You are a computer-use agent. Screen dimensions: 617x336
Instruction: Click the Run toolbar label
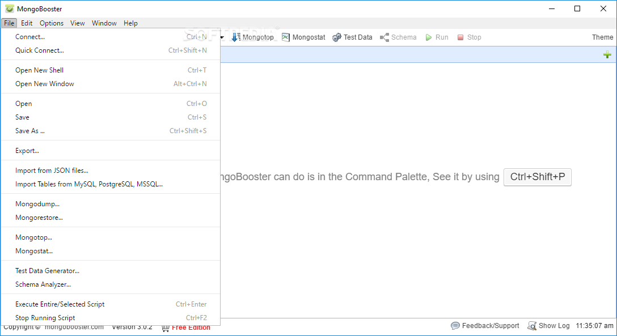click(x=442, y=37)
